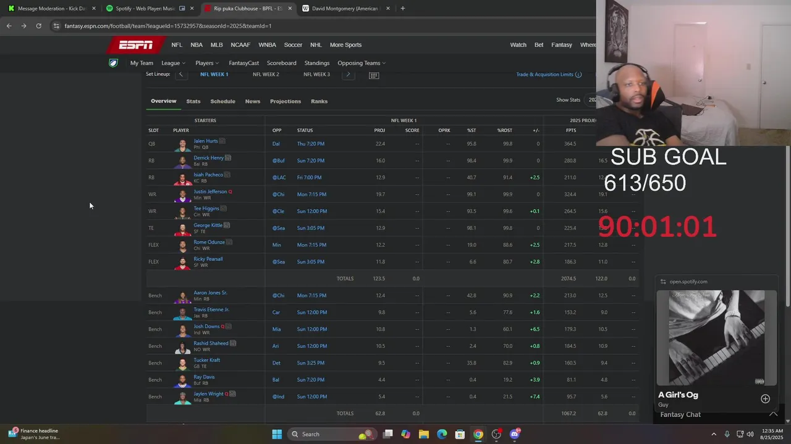Open site info icon in address bar
791x444 pixels.
coord(56,26)
